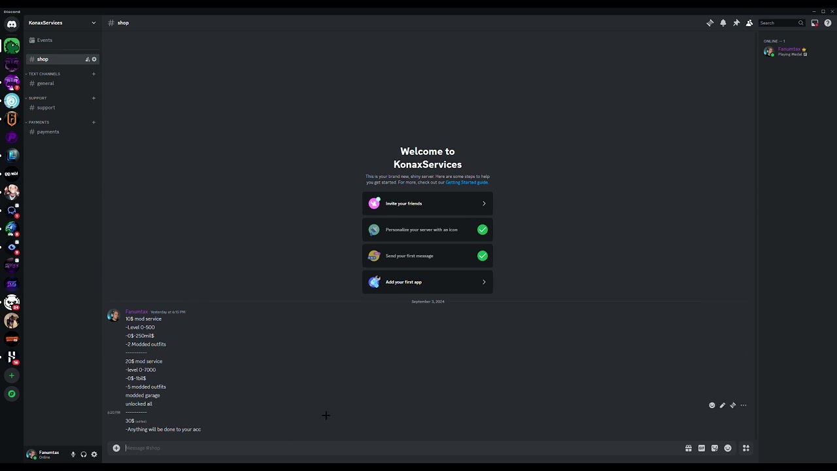The height and width of the screenshot is (471, 837).
Task: Click the Search field in header
Action: [x=781, y=23]
